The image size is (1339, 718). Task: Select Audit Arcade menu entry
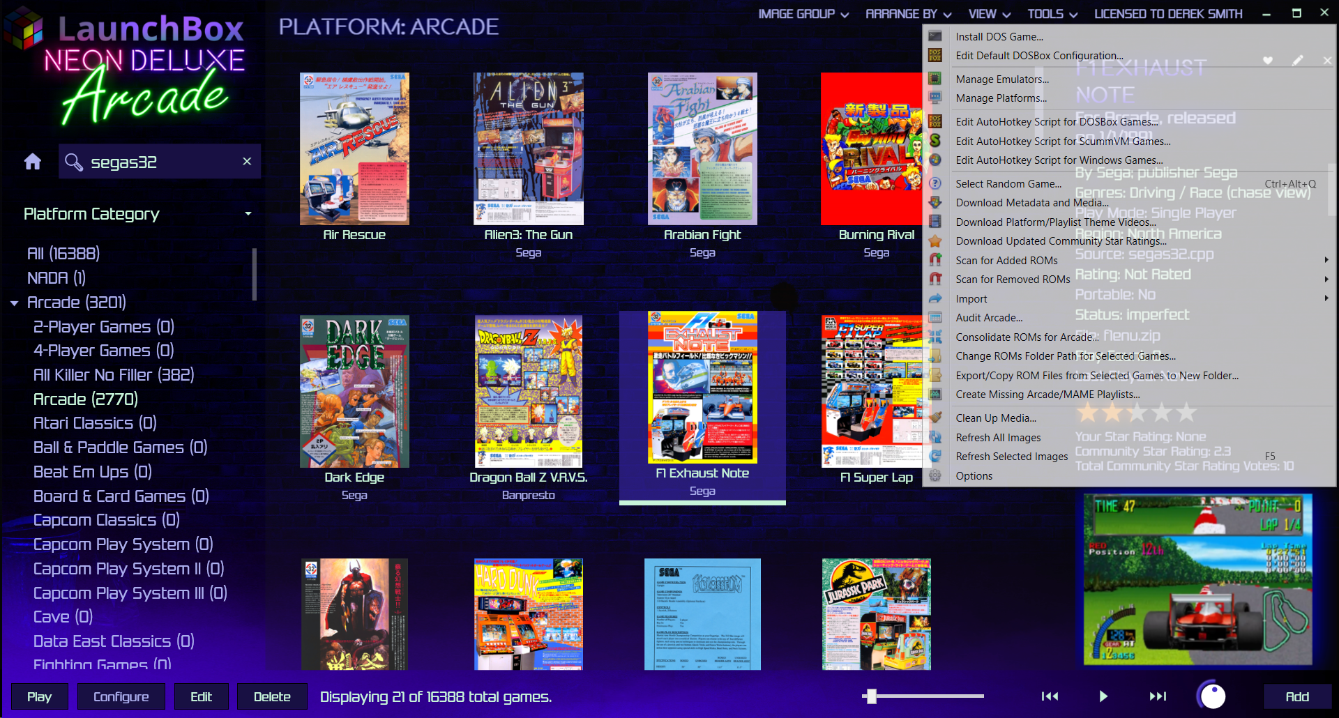(x=989, y=317)
